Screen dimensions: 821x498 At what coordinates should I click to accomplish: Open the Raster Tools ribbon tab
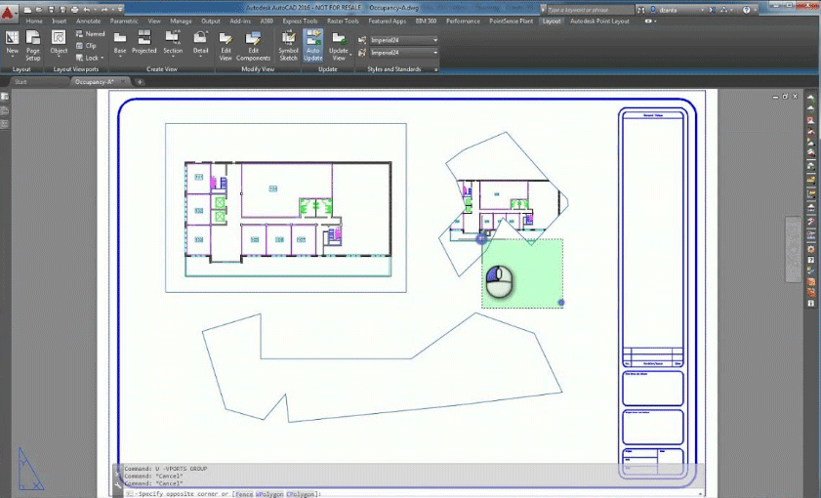click(x=343, y=21)
